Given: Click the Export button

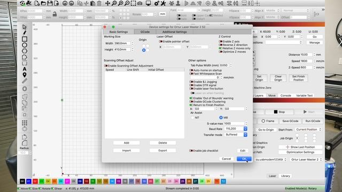Looking at the screenshot, I should [x=162, y=150].
